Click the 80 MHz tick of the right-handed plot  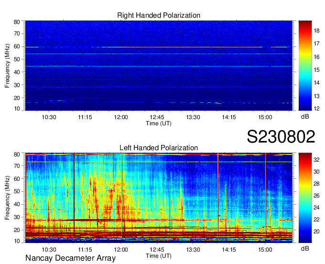point(17,22)
